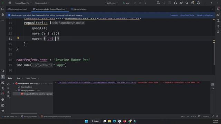
Task: Open File Explorer from taskbar
Action: click(x=109, y=121)
